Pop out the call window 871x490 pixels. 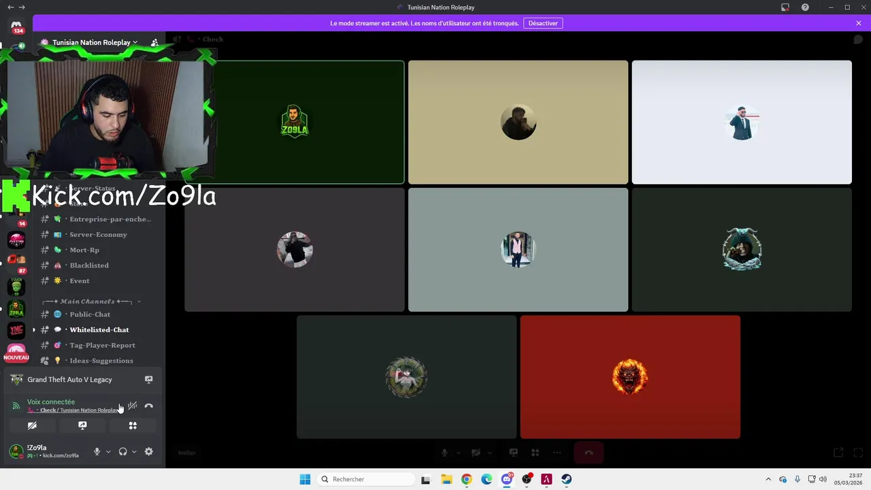(838, 453)
